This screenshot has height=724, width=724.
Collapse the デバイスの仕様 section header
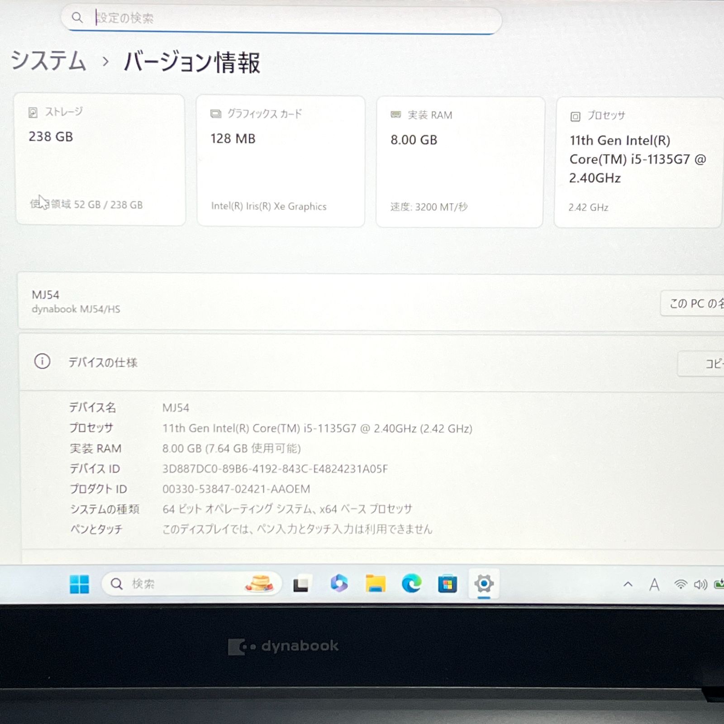(372, 362)
